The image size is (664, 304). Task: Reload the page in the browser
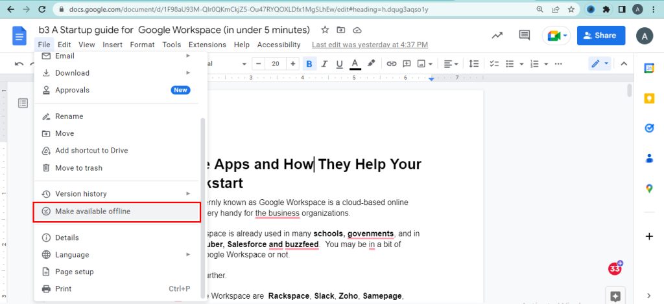pos(42,9)
